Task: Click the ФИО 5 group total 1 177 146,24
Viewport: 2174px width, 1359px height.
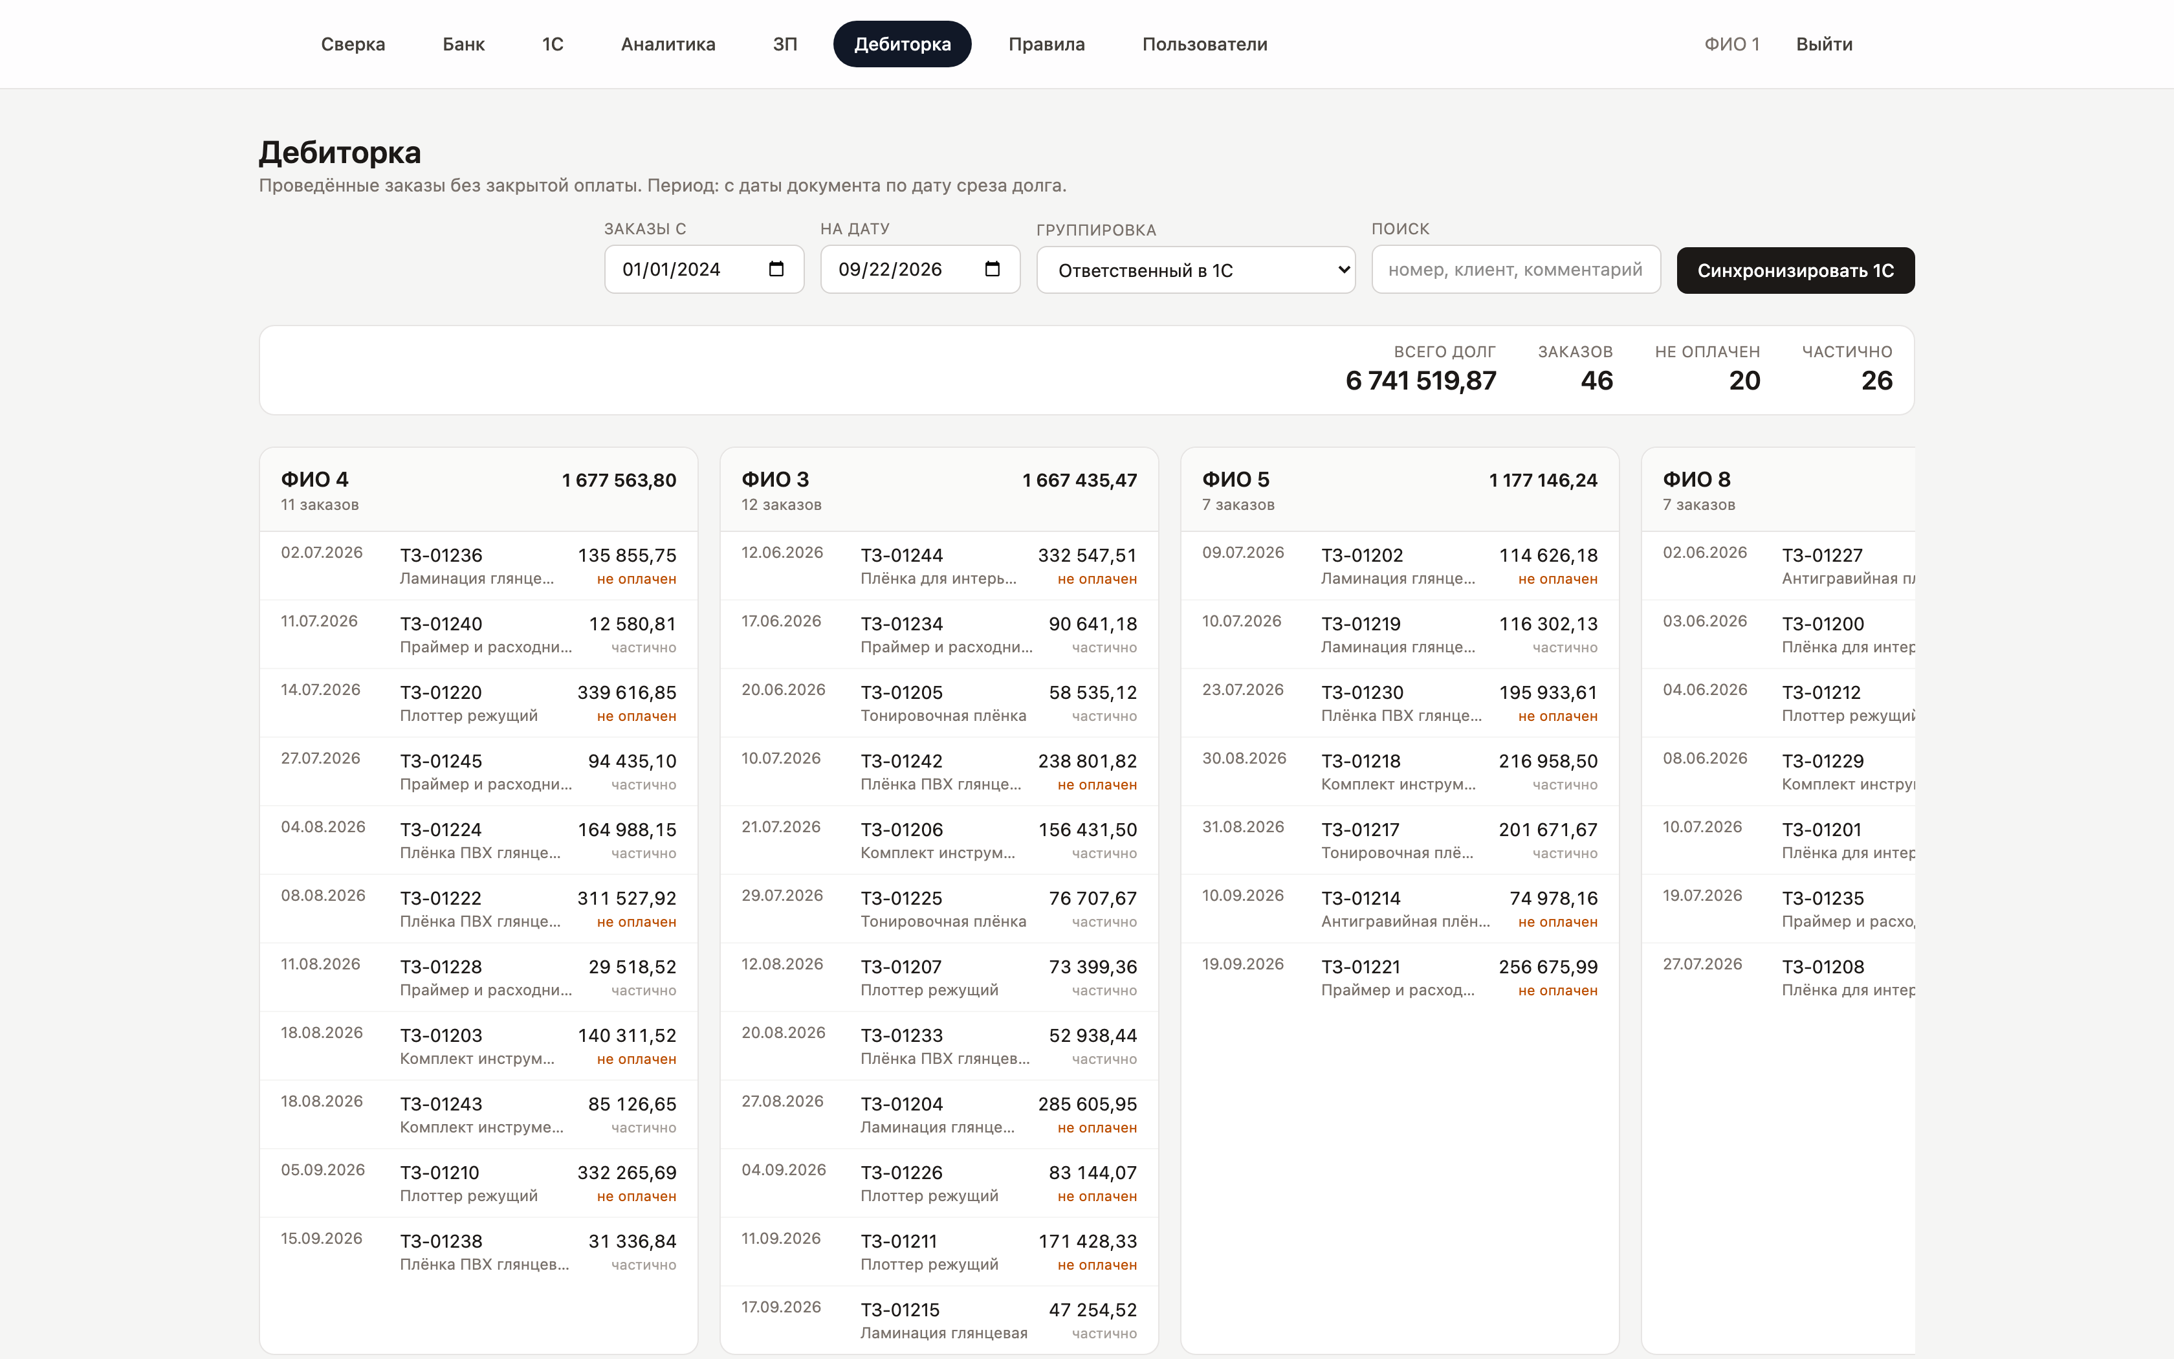Action: 1543,480
